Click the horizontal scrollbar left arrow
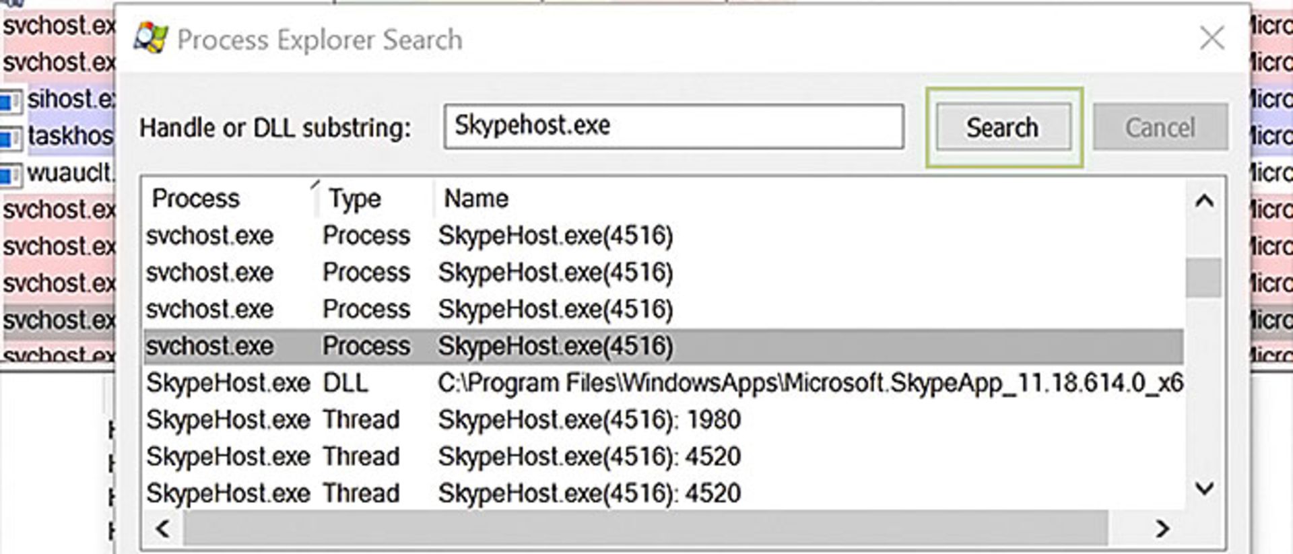The image size is (1293, 554). click(x=162, y=528)
